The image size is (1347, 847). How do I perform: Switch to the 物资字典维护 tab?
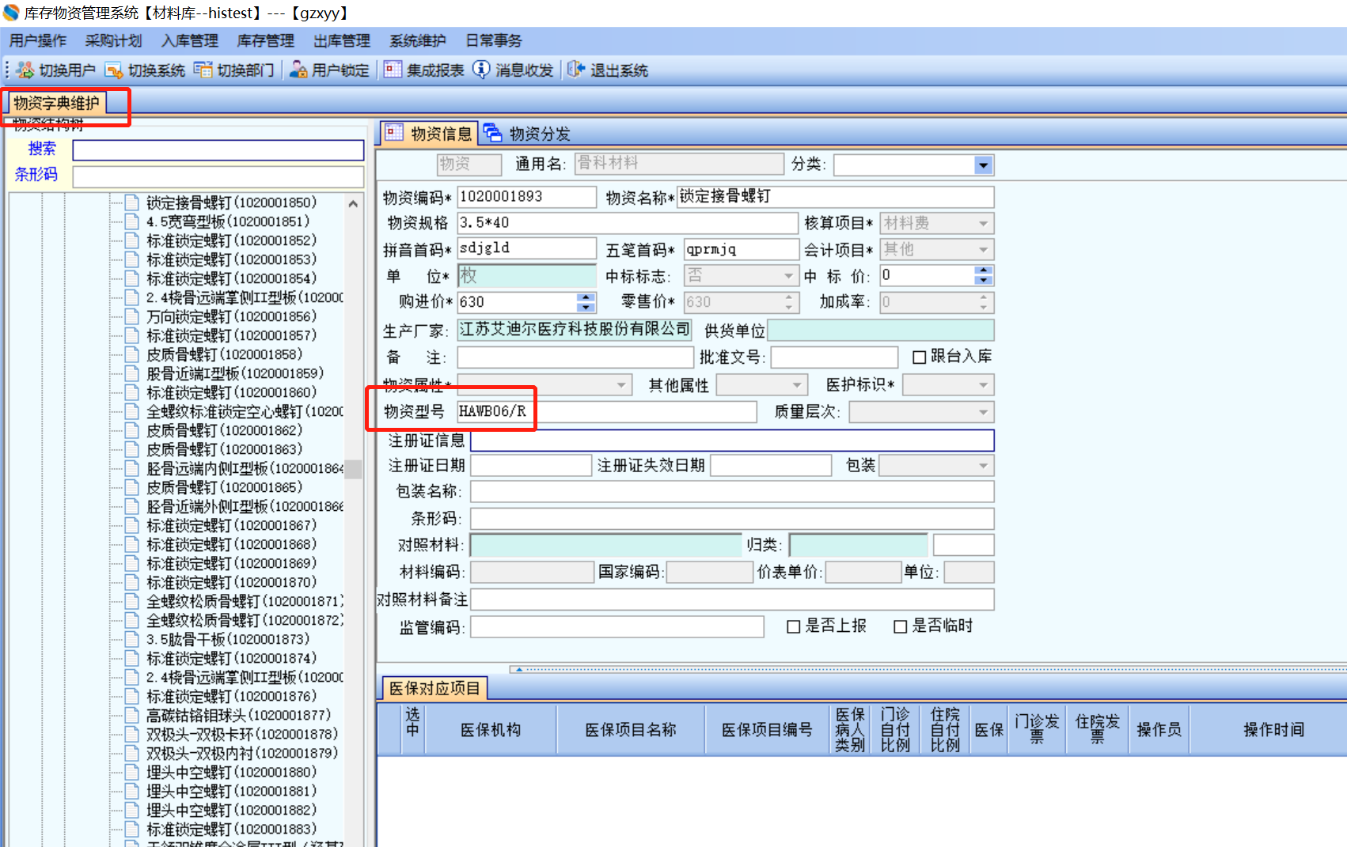tap(56, 104)
